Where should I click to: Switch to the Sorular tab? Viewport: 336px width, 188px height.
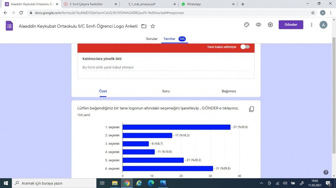[x=152, y=39]
